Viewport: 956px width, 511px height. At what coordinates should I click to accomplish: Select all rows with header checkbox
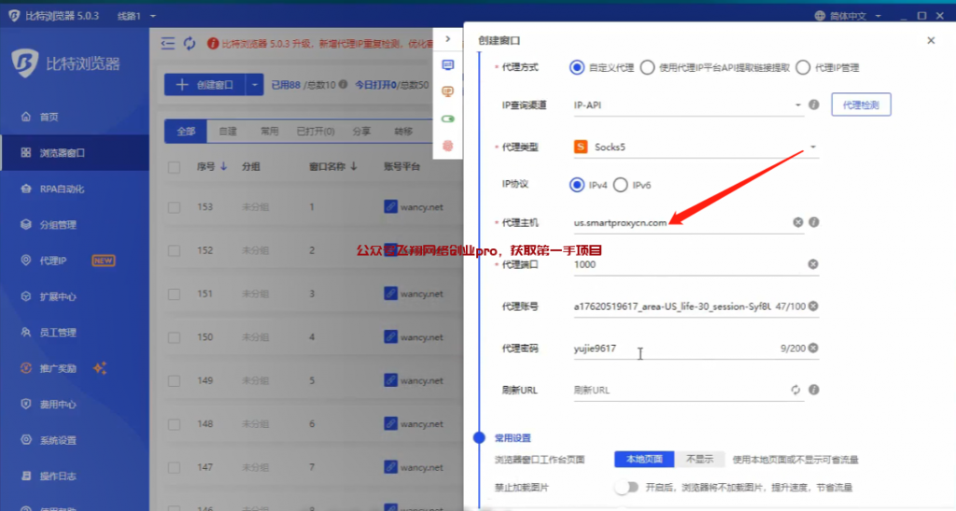pyautogui.click(x=175, y=167)
